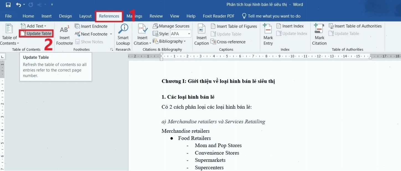Click italic line 'a) Merchandise retailers và Services Retailing'

pos(213,122)
